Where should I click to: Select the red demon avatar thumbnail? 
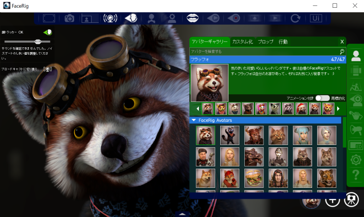[254, 135]
